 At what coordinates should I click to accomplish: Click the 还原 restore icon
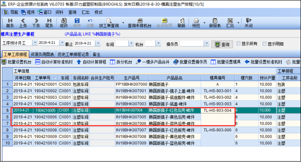[x=90, y=23]
